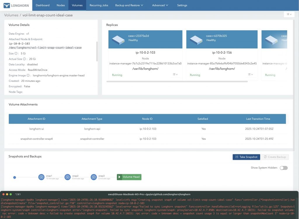
Task: Click the Take Snapshot button
Action: tap(246, 157)
